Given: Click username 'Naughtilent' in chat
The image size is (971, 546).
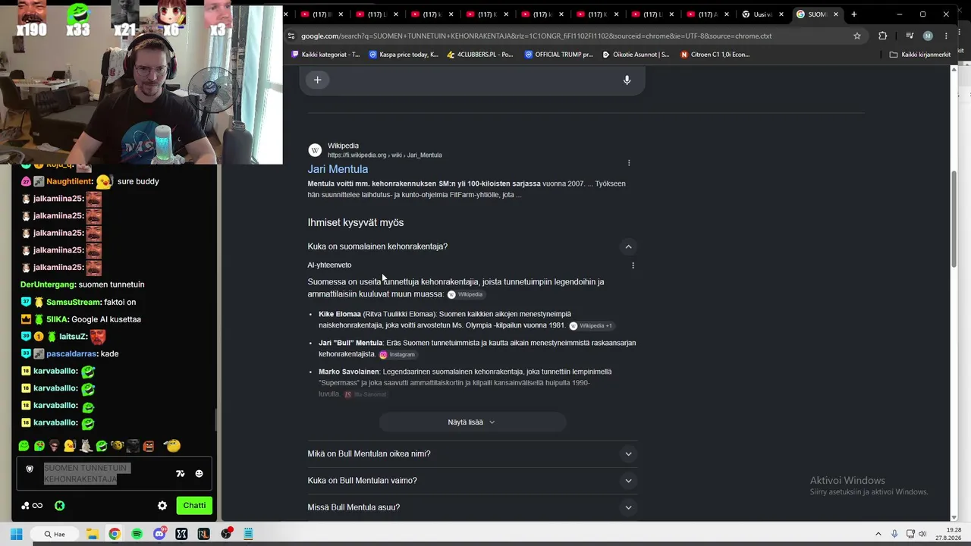Looking at the screenshot, I should 69,182.
